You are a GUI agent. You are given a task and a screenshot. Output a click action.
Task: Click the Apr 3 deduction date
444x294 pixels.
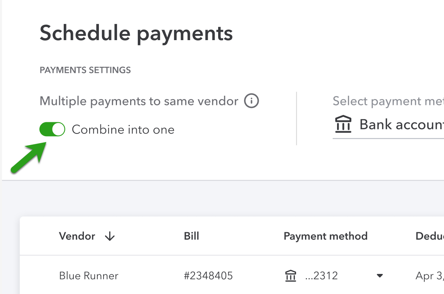click(x=429, y=276)
